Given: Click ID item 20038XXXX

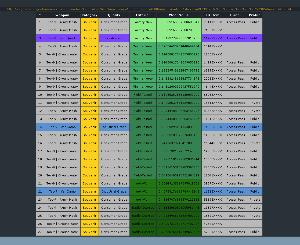Looking at the screenshot, I should 212,79.
